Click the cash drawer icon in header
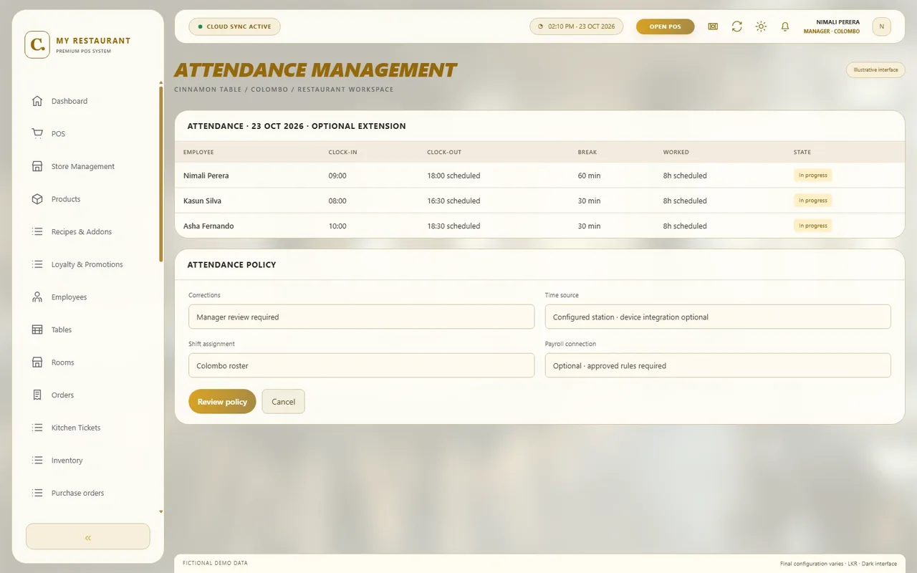 coord(713,27)
